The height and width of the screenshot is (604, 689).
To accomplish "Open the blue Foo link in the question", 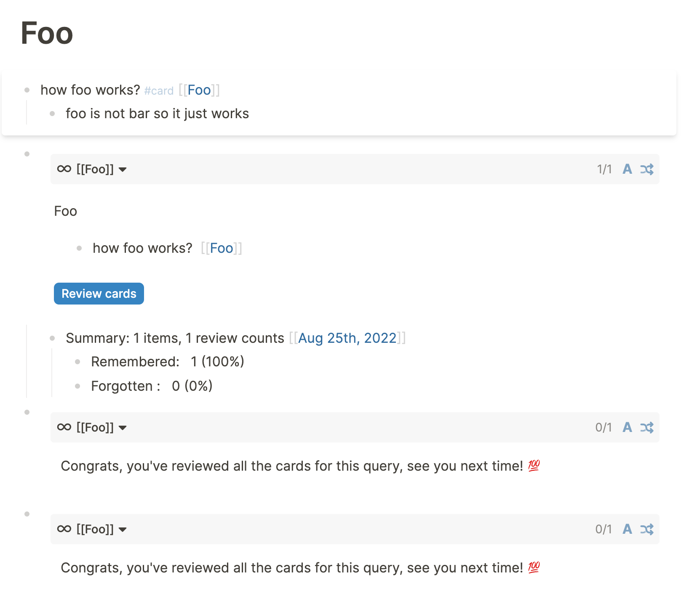I will (x=199, y=90).
